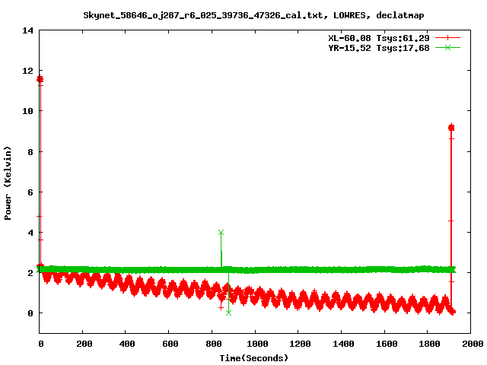Viewport: 487px width, 365px height.
Task: Click x-axis tick label 600
Action: [x=170, y=344]
